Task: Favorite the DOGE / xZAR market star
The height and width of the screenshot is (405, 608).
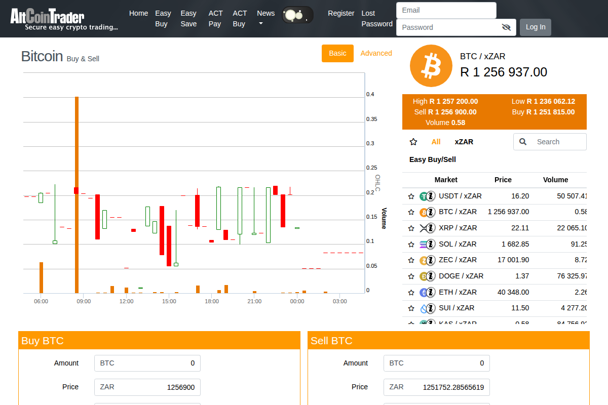Action: (411, 276)
